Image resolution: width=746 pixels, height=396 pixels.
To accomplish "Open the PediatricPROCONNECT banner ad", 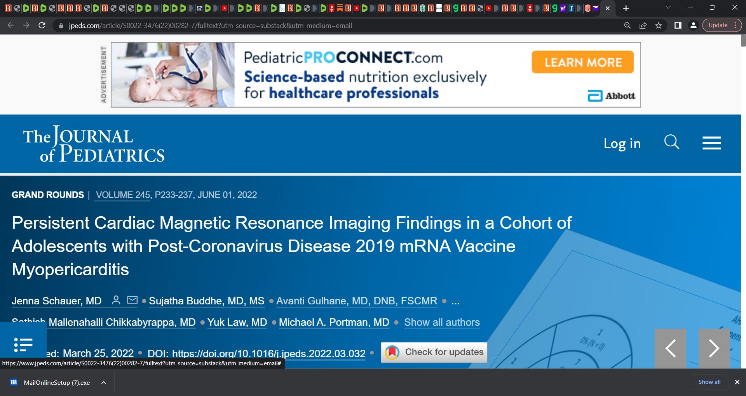I will 376,75.
